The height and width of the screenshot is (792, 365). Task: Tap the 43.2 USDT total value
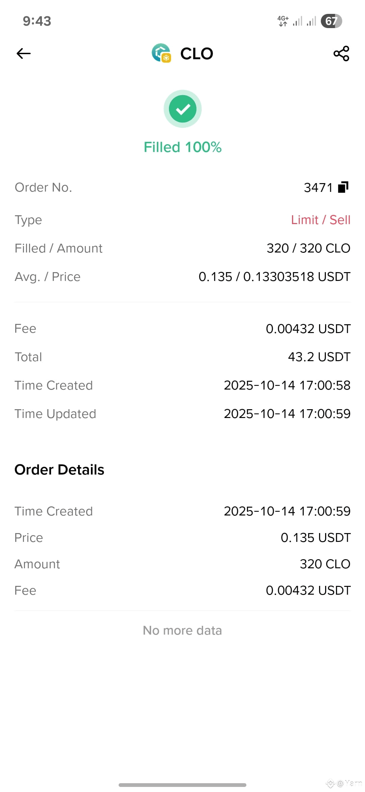click(319, 357)
